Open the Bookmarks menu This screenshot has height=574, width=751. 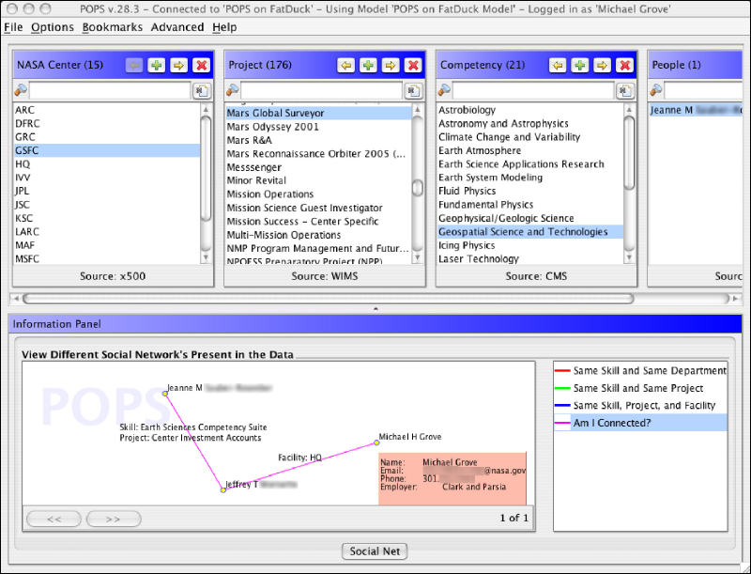[112, 27]
